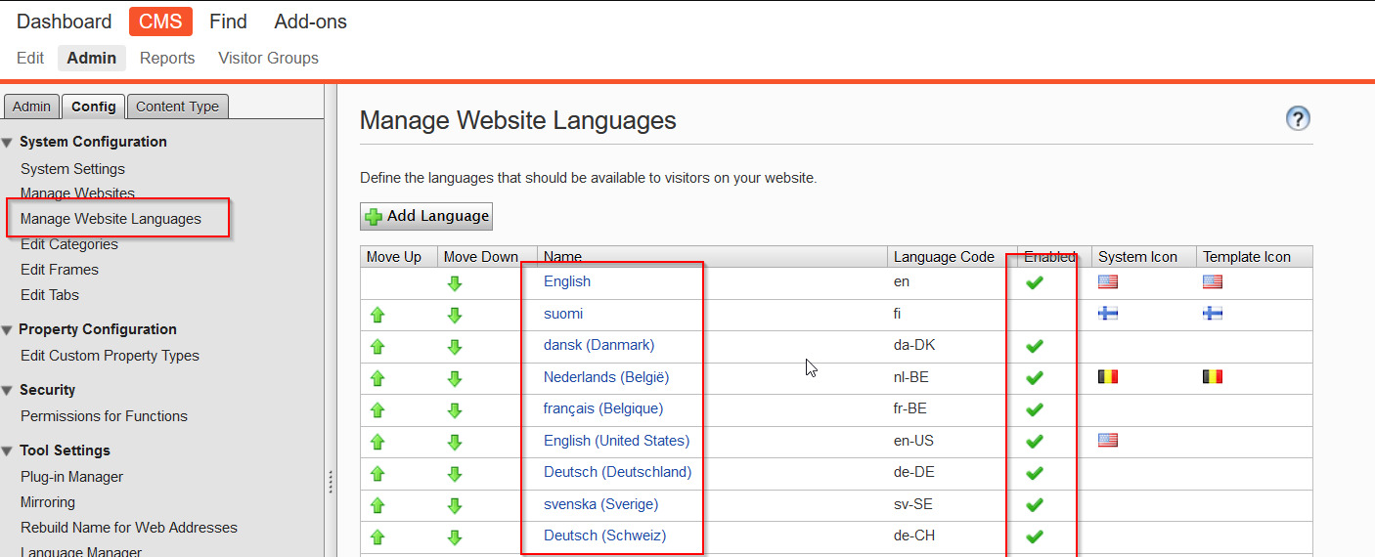This screenshot has height=557, width=1375.
Task: Open the Reports menu item
Action: (x=167, y=58)
